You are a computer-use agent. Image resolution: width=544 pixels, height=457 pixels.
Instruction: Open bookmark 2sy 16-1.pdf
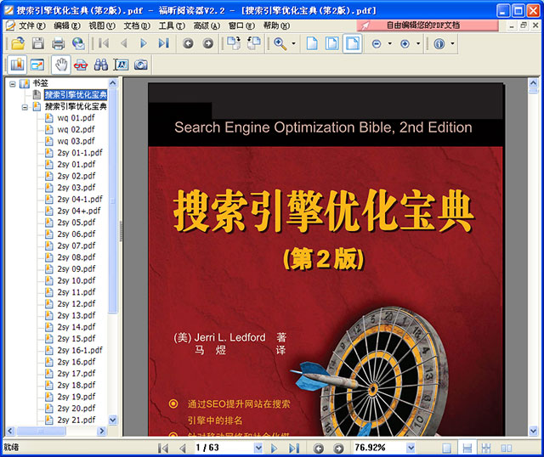pos(80,350)
